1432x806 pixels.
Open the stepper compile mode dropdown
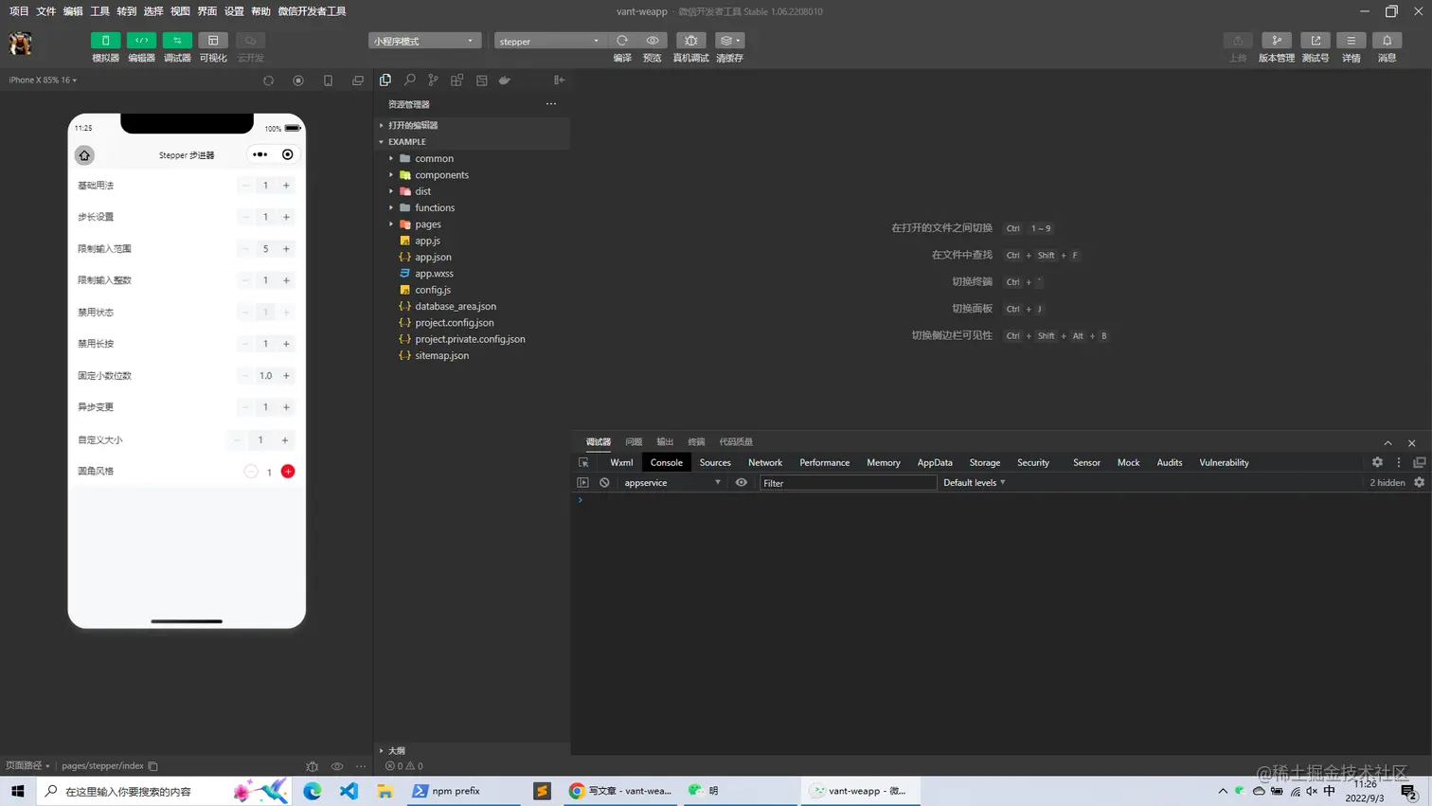549,41
